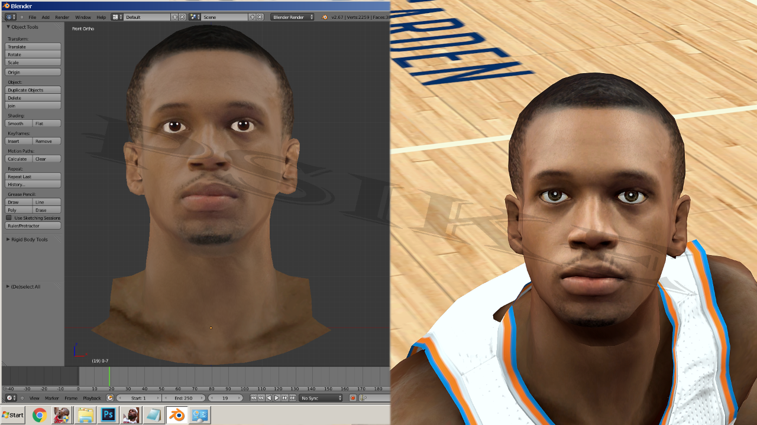The width and height of the screenshot is (757, 425).
Task: Open the screen layout browse icon
Action: click(x=117, y=17)
